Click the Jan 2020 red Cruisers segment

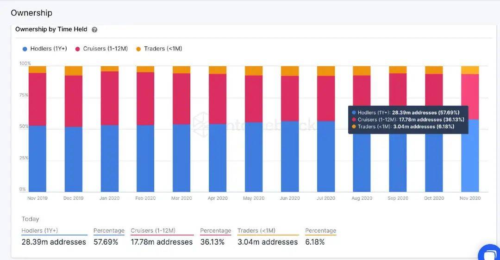[109, 98]
